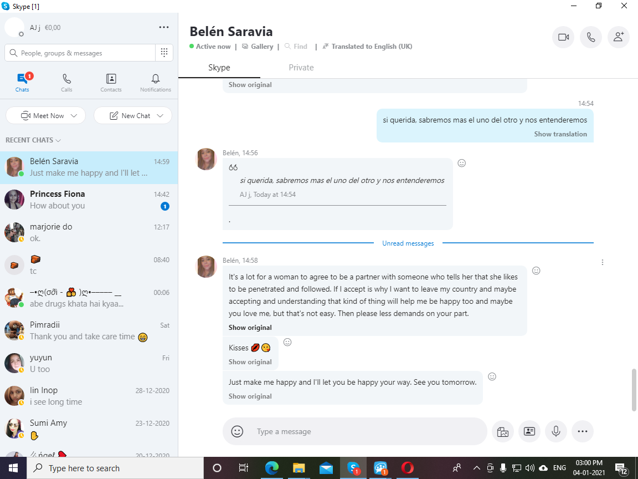This screenshot has width=638, height=479.
Task: Collapse the RECENT CHATS list
Action: [x=33, y=140]
